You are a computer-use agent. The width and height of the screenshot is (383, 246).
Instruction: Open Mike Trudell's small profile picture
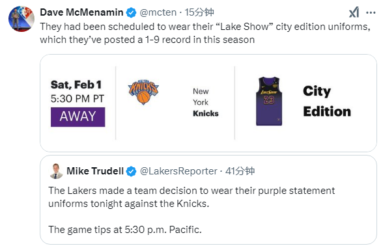click(x=57, y=171)
